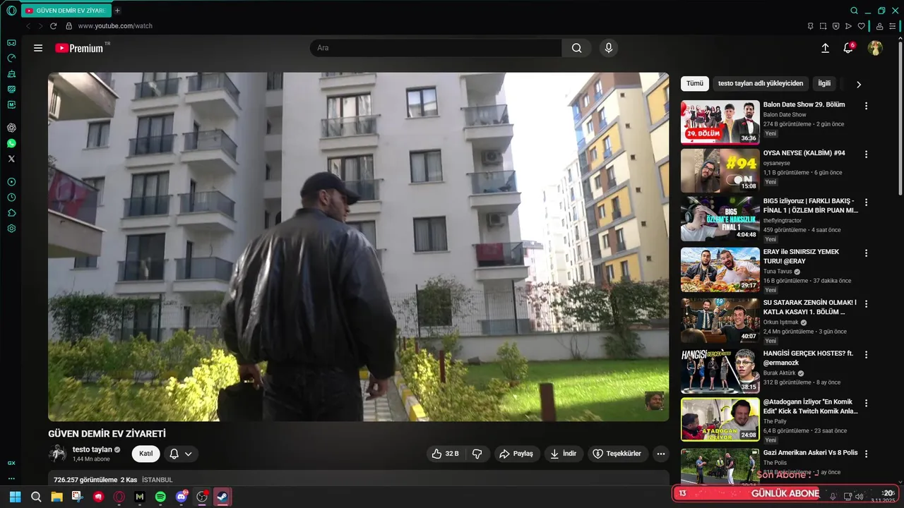Click the Teşekkürler thanks button

pyautogui.click(x=618, y=454)
